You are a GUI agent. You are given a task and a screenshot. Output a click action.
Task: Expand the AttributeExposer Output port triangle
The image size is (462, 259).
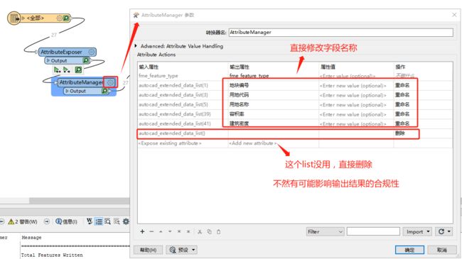(48, 60)
